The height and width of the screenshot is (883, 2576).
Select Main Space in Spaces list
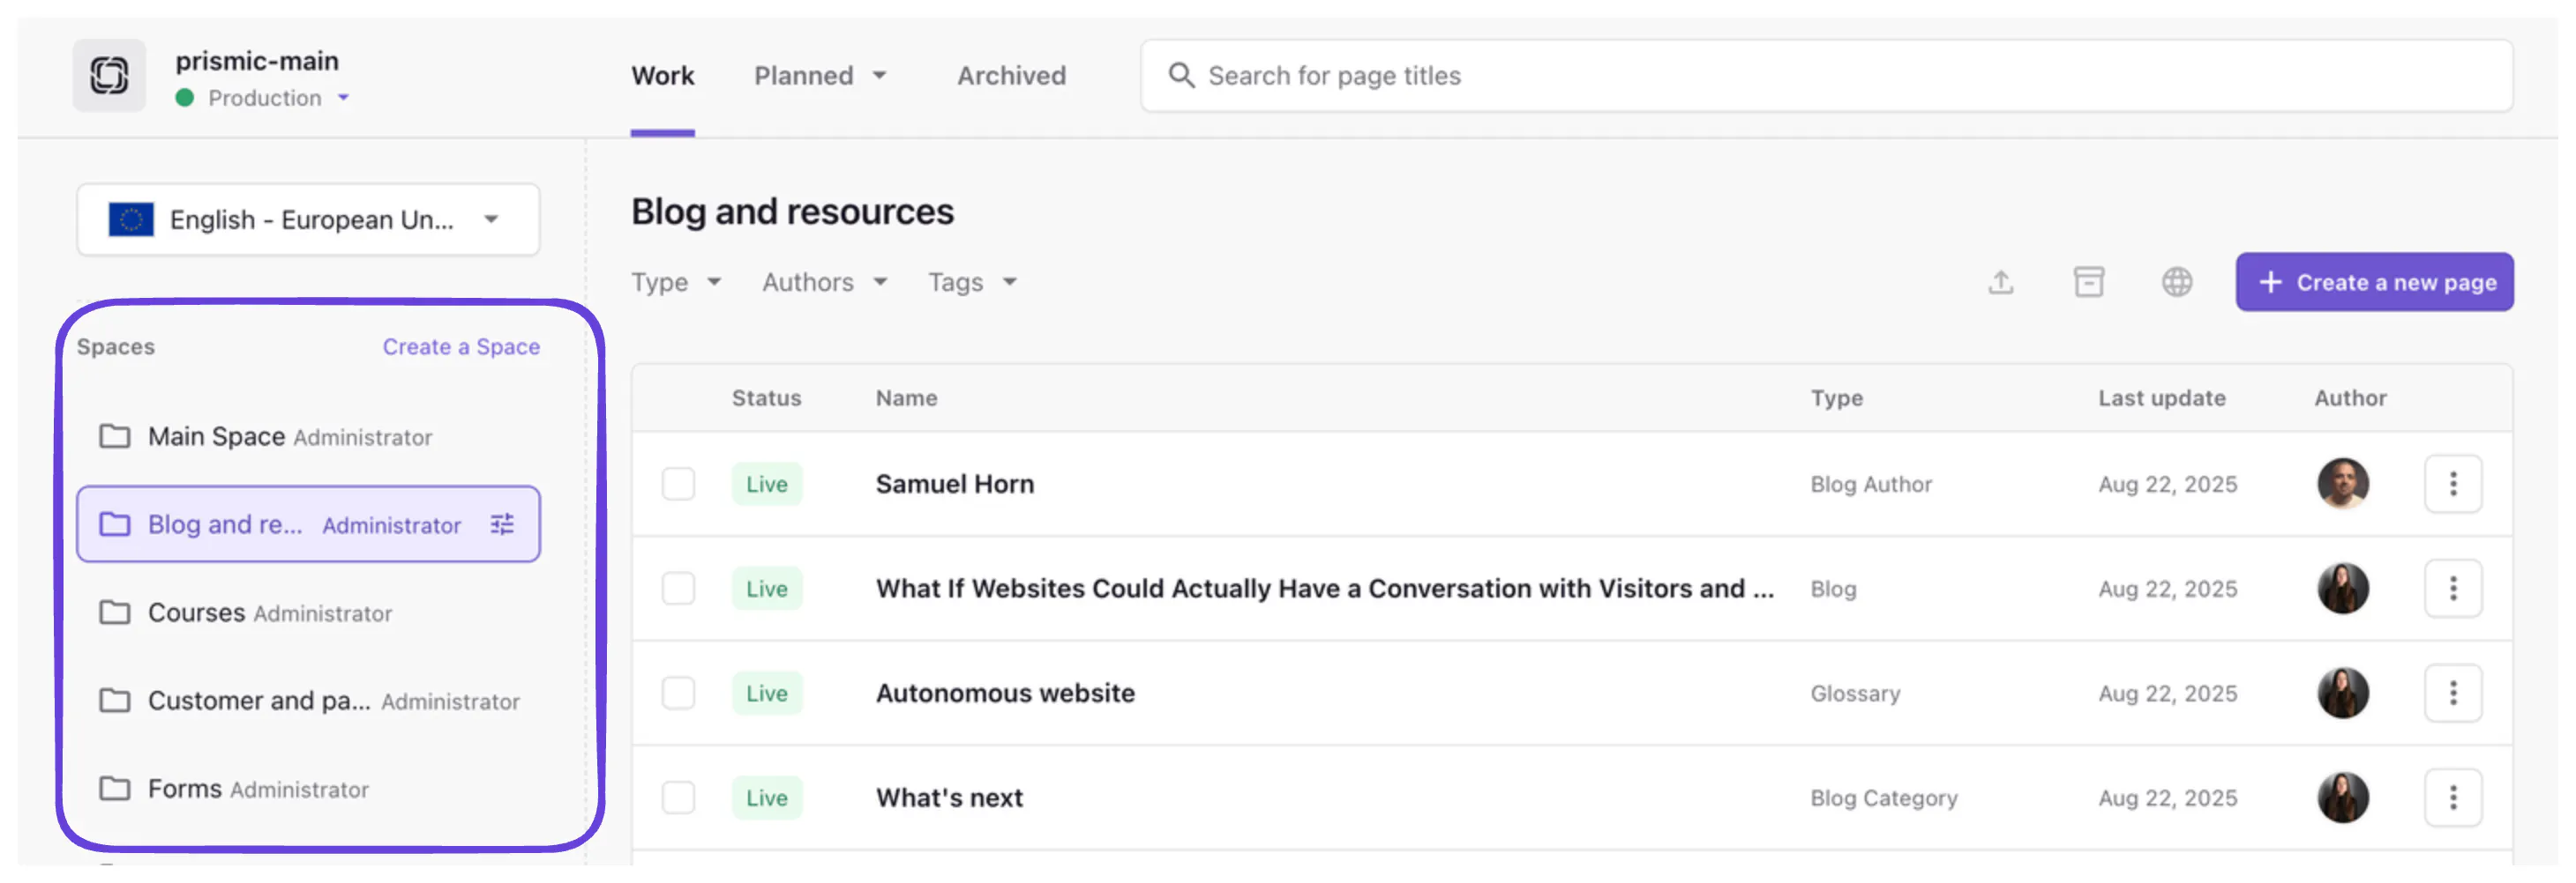click(x=308, y=436)
